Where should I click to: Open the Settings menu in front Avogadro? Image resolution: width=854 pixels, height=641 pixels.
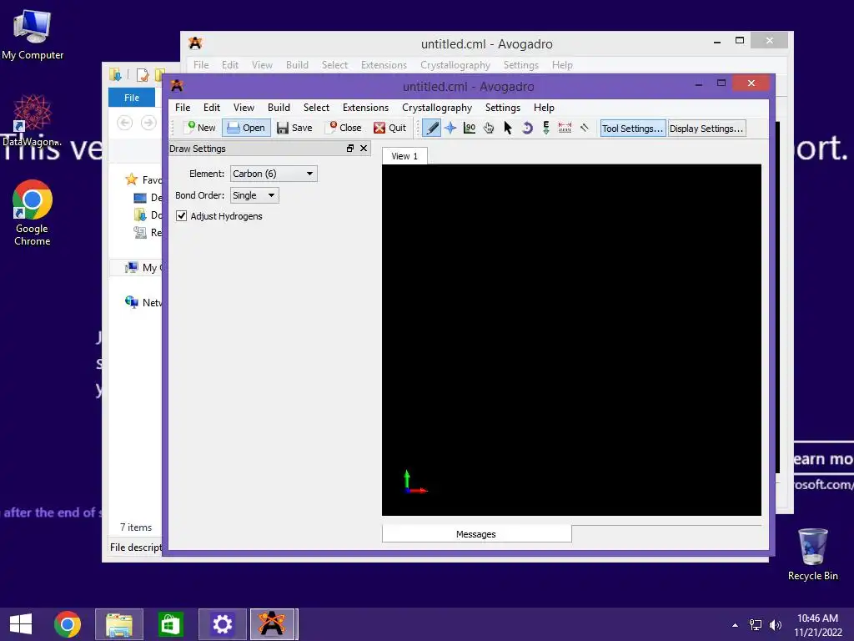click(x=503, y=108)
